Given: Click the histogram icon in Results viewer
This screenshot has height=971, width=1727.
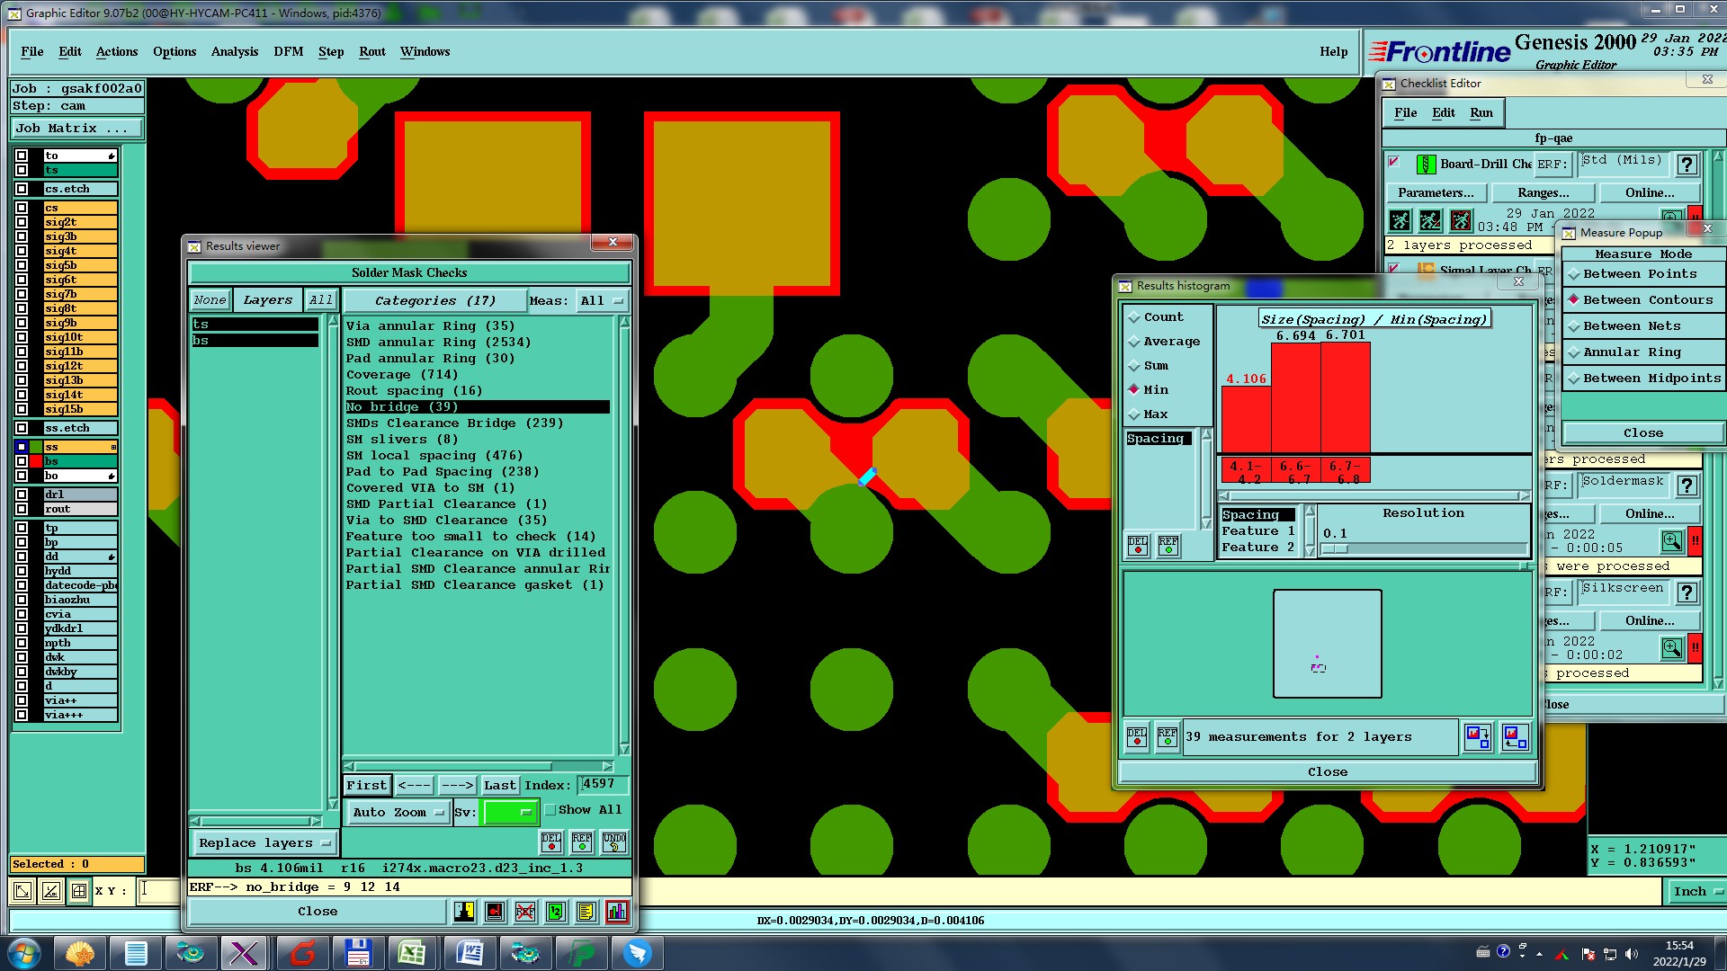Looking at the screenshot, I should tap(617, 912).
